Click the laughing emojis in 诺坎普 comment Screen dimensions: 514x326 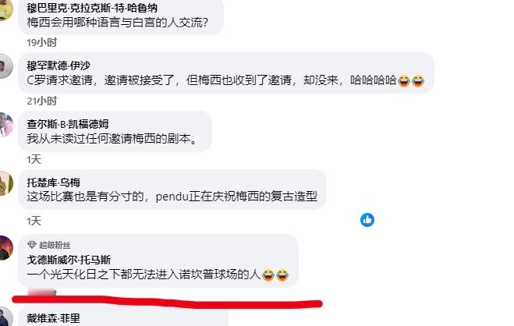[x=275, y=275]
